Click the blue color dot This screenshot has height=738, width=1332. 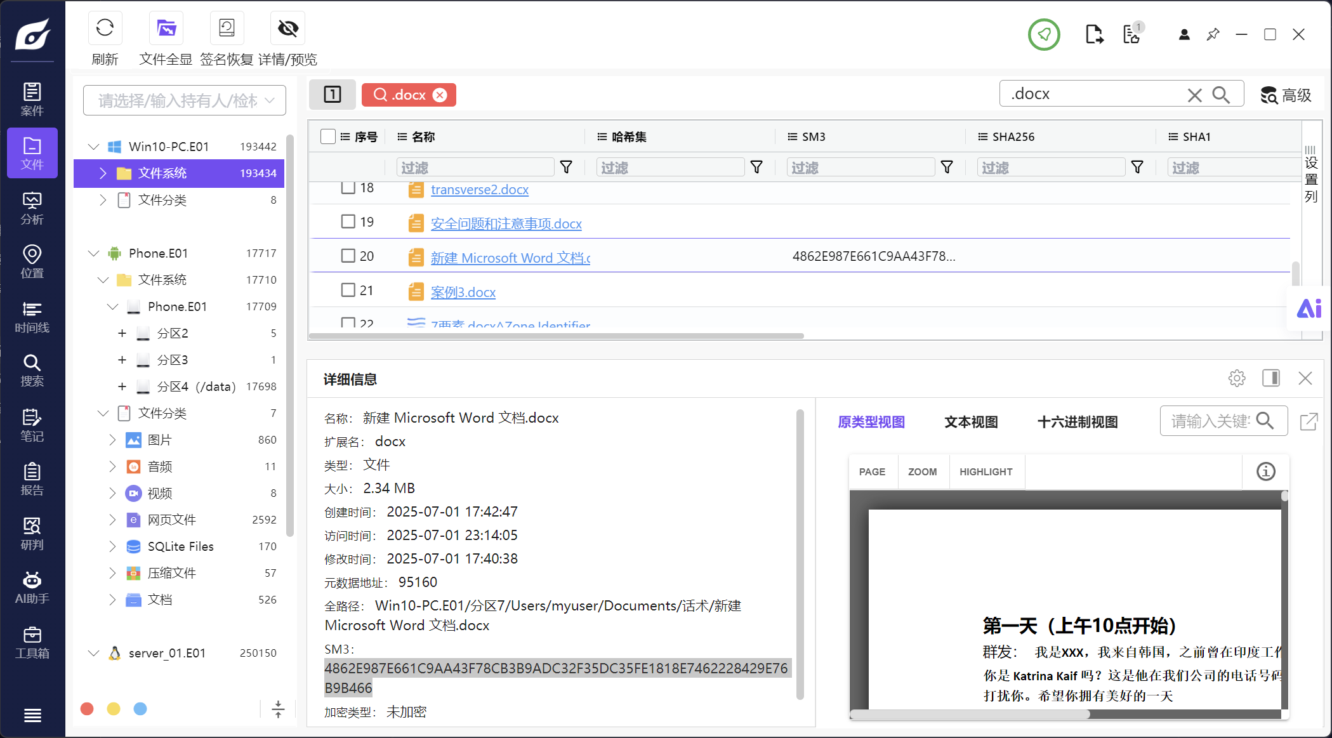tap(140, 709)
